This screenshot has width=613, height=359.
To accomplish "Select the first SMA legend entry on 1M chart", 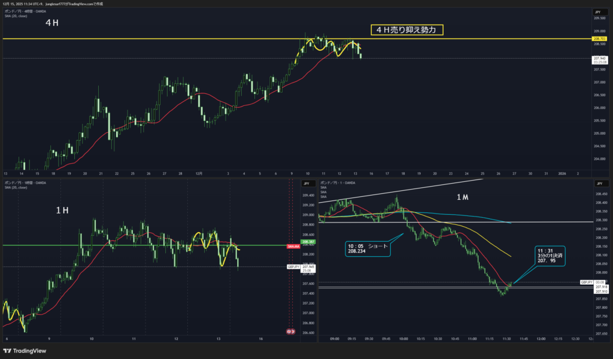I will [324, 187].
